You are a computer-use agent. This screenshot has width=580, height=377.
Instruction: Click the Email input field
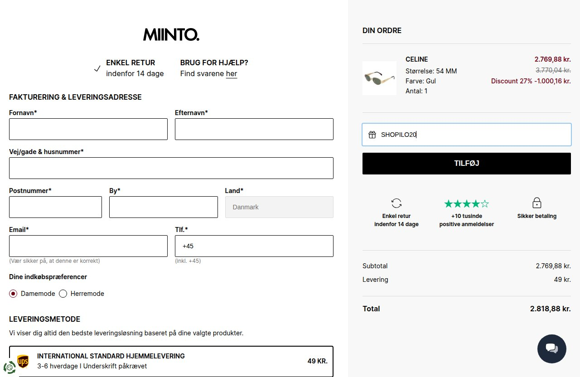coord(88,246)
